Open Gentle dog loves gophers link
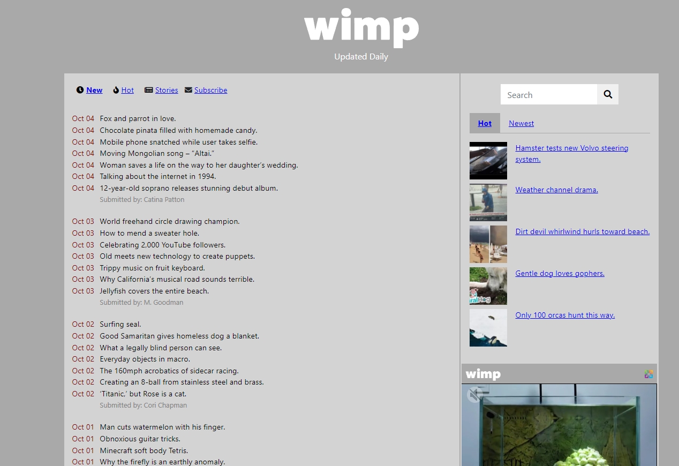Screen dimensions: 679x466 coord(560,273)
